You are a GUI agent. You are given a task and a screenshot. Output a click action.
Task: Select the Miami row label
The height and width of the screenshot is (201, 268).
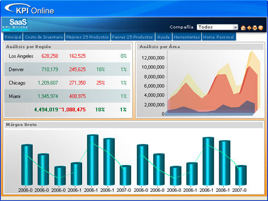pyautogui.click(x=15, y=96)
